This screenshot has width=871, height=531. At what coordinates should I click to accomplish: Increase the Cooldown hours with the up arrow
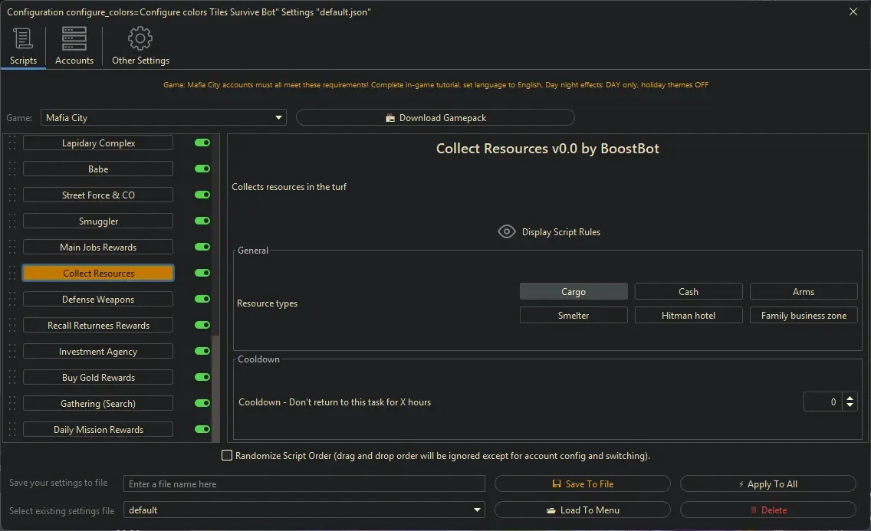pyautogui.click(x=850, y=398)
